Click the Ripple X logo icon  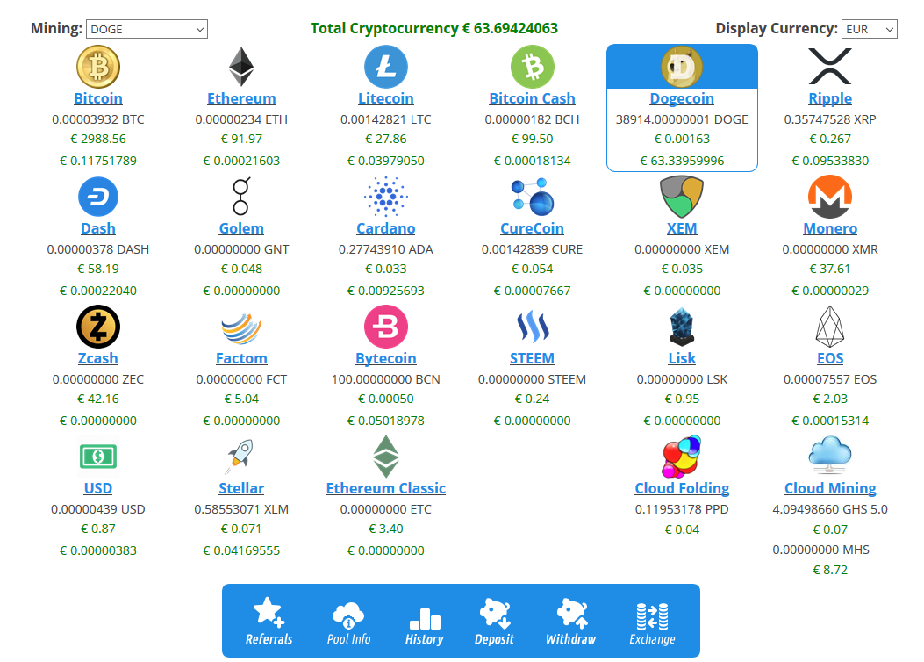(x=830, y=67)
